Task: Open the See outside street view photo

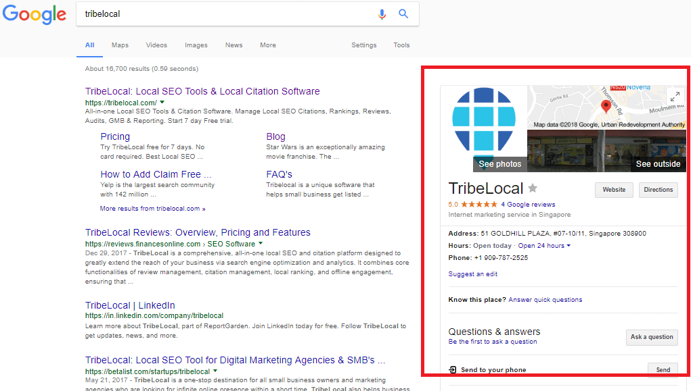Action: 606,151
